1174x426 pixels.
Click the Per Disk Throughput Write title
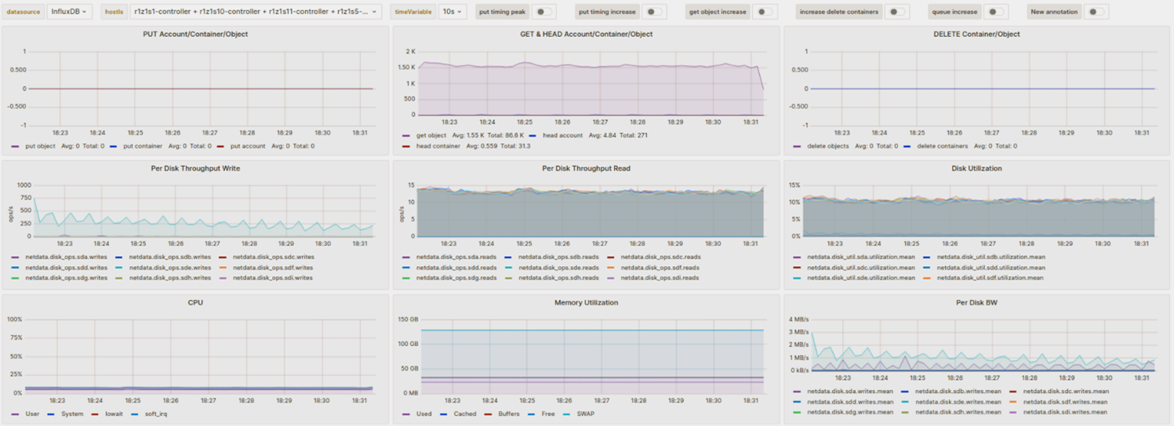point(195,168)
